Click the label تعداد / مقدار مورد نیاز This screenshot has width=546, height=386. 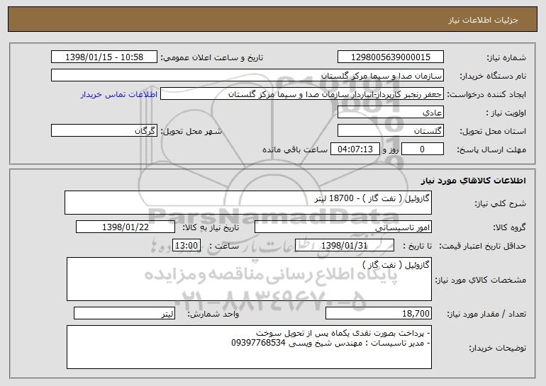486,314
